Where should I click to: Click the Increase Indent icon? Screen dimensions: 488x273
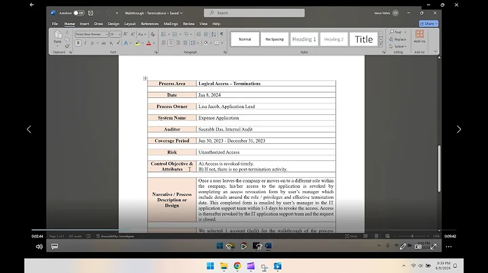(x=206, y=34)
